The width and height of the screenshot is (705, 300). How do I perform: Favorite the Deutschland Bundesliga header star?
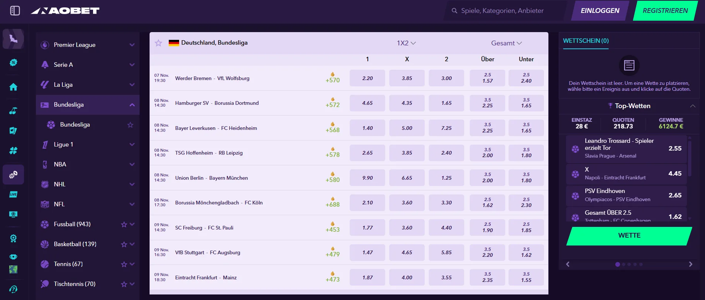pyautogui.click(x=158, y=43)
